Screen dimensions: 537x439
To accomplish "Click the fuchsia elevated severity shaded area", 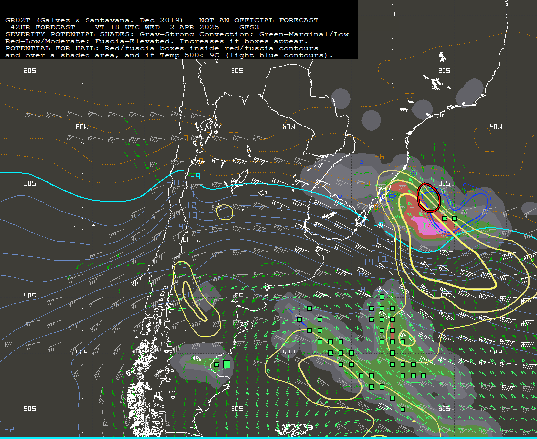I will (x=428, y=227).
